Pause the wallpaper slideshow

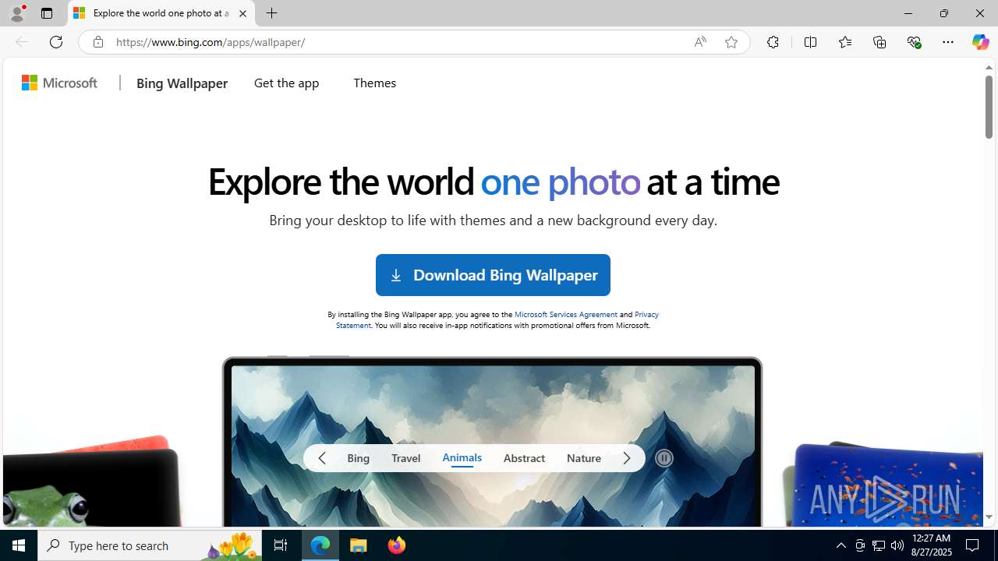(x=664, y=458)
